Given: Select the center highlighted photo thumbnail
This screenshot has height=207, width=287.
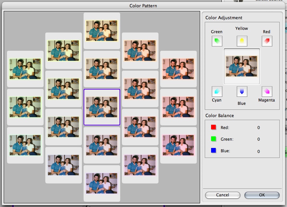Looking at the screenshot, I should point(102,107).
